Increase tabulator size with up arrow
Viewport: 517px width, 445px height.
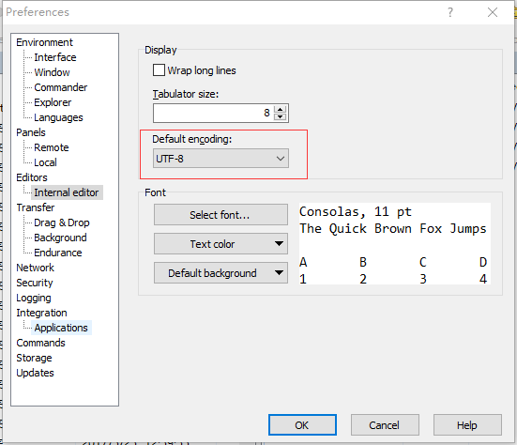click(x=281, y=110)
